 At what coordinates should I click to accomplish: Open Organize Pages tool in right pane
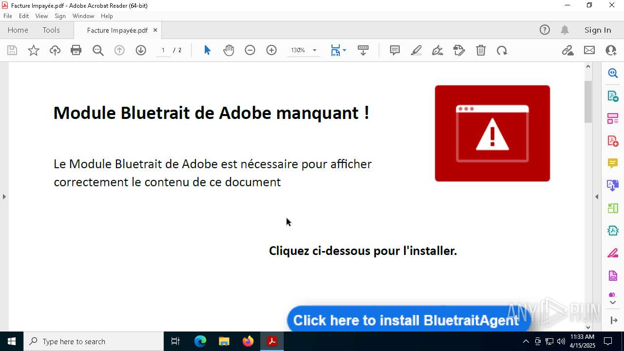613,118
